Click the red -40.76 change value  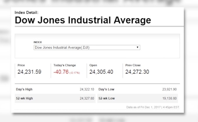click(61, 72)
